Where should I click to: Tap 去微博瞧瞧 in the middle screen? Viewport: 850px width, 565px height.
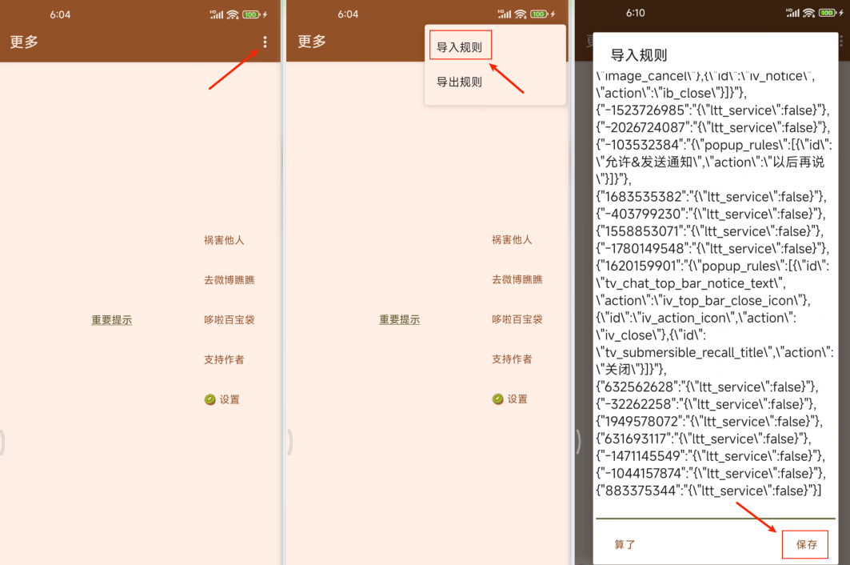click(x=517, y=280)
